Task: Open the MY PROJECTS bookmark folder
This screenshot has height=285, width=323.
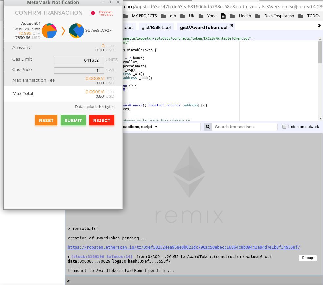Action: [x=141, y=16]
